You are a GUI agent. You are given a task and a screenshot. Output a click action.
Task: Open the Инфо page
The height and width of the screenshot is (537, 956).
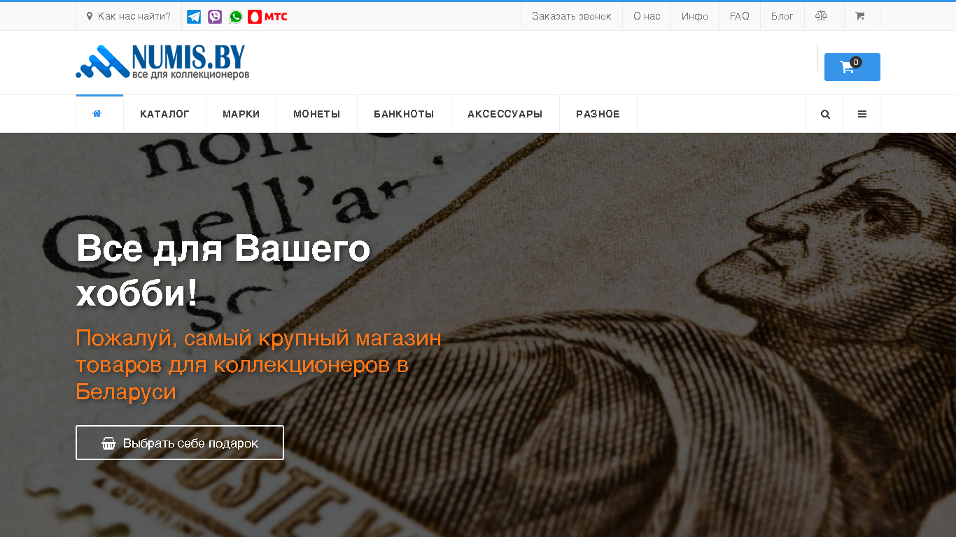coord(695,16)
